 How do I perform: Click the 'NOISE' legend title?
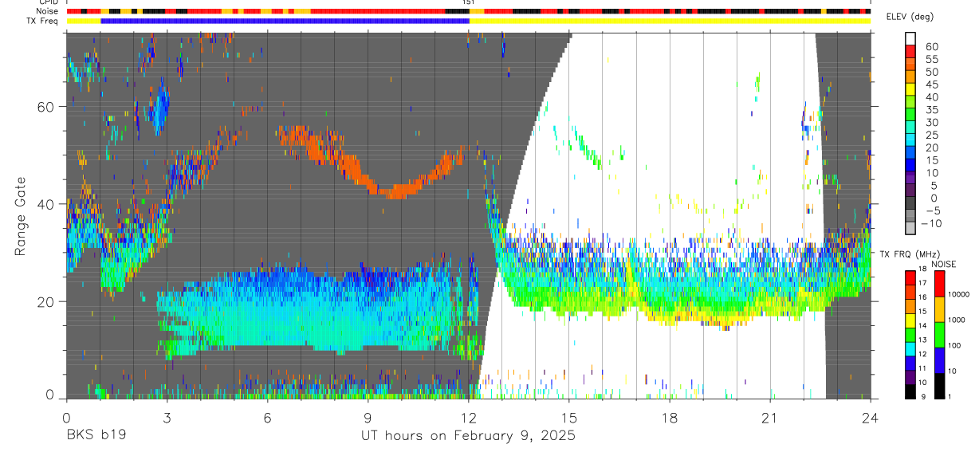pos(943,264)
